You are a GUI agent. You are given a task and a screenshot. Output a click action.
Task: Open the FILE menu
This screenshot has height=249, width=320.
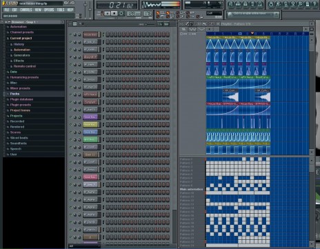7,10
